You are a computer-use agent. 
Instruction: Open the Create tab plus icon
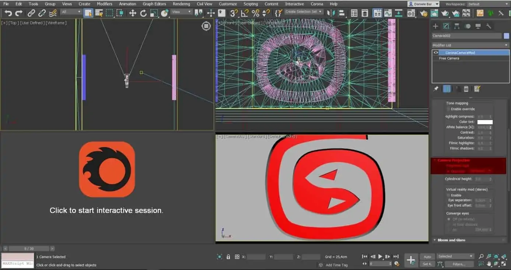435,26
